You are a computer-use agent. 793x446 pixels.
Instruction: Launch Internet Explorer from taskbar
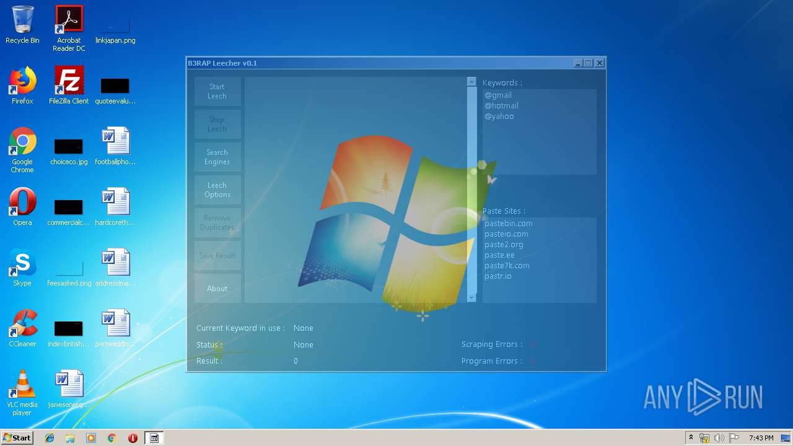pyautogui.click(x=50, y=438)
